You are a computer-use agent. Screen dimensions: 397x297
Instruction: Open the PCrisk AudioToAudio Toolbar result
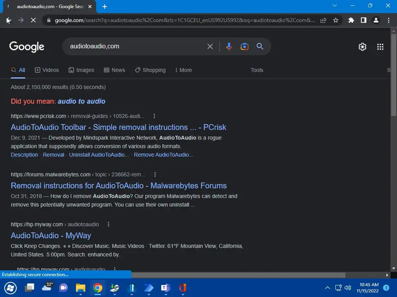click(x=118, y=127)
